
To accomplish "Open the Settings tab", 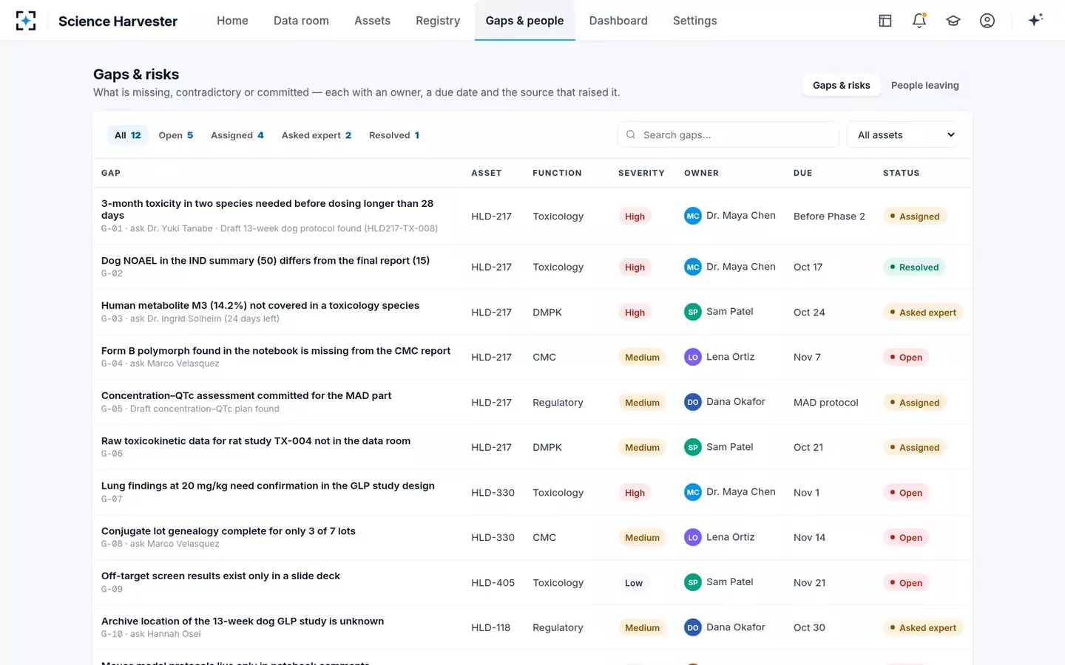I will (x=695, y=21).
